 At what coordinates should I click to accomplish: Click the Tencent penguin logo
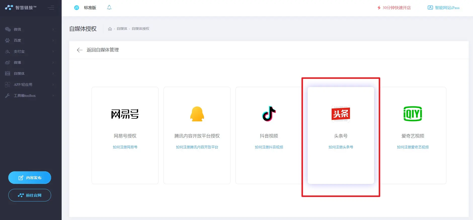pos(197,114)
